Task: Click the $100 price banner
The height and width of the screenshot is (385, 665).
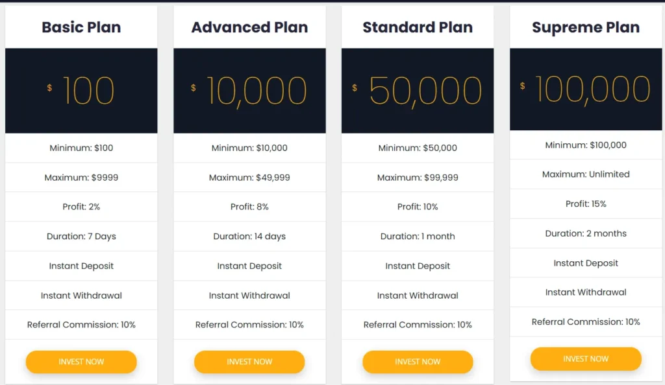Action: (x=81, y=91)
